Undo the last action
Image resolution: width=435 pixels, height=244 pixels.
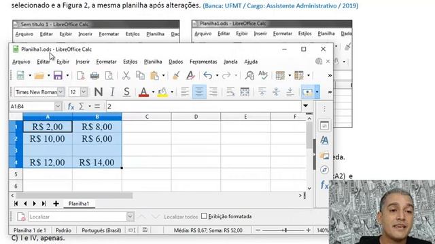point(208,75)
